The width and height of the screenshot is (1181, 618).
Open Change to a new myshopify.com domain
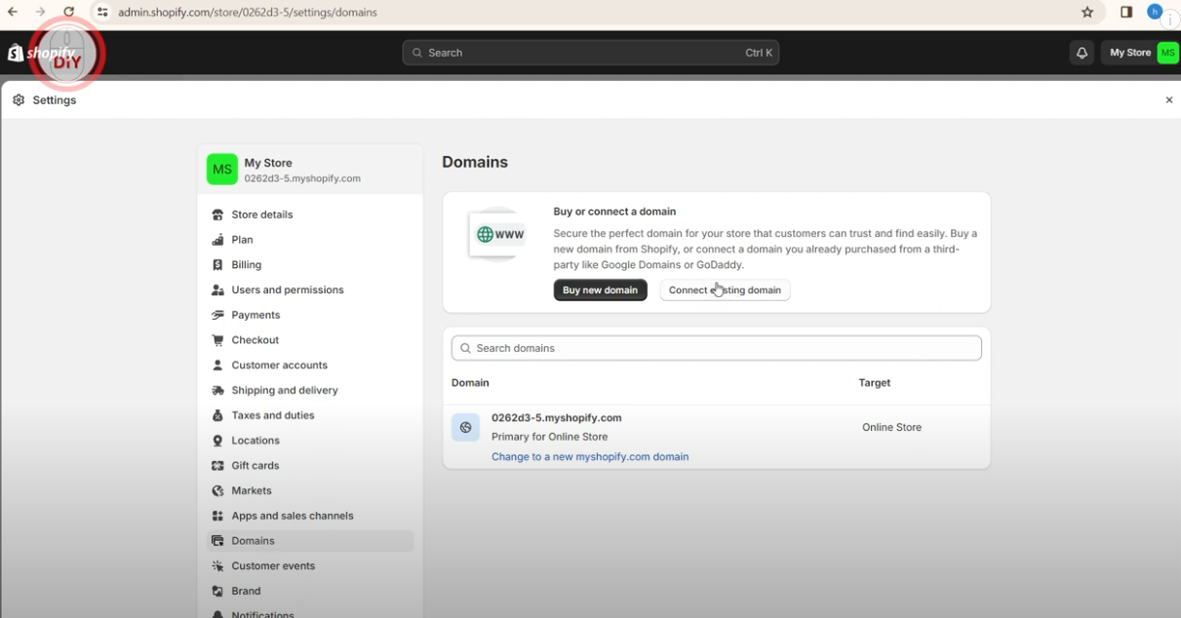(x=590, y=456)
